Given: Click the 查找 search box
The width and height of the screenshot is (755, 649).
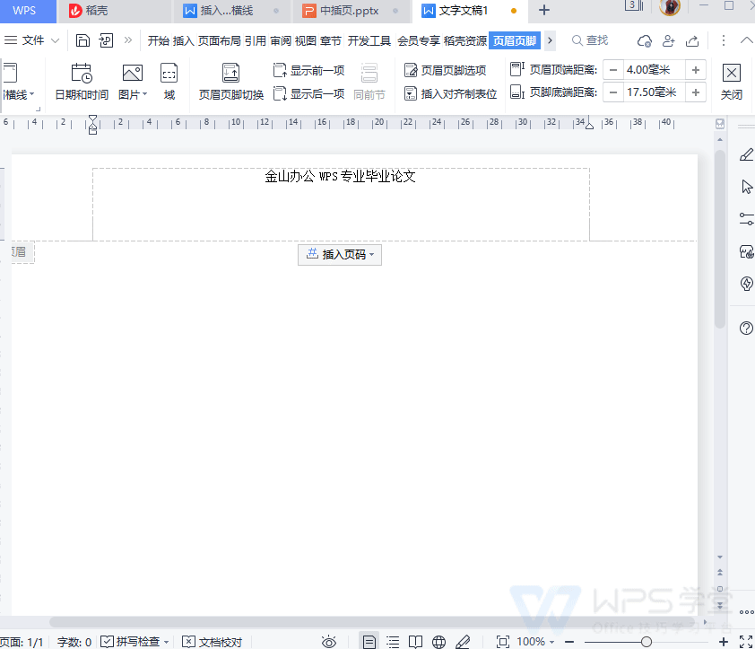Looking at the screenshot, I should pyautogui.click(x=590, y=40).
